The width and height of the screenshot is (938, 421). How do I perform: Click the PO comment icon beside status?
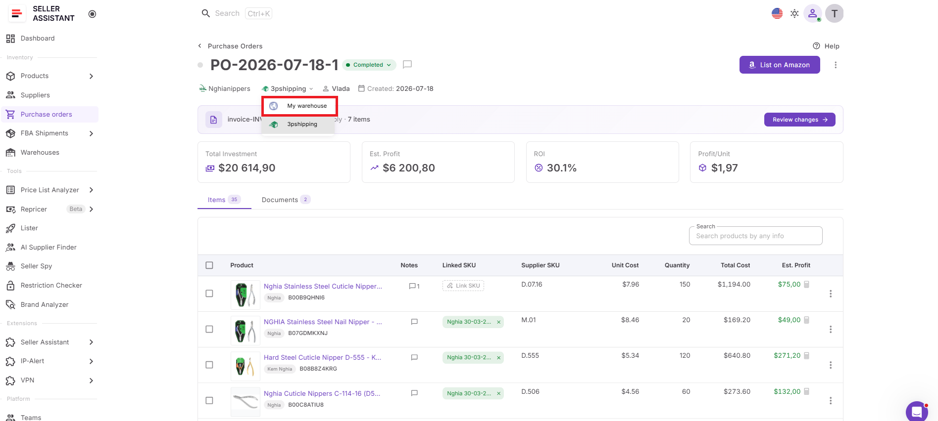pos(407,64)
